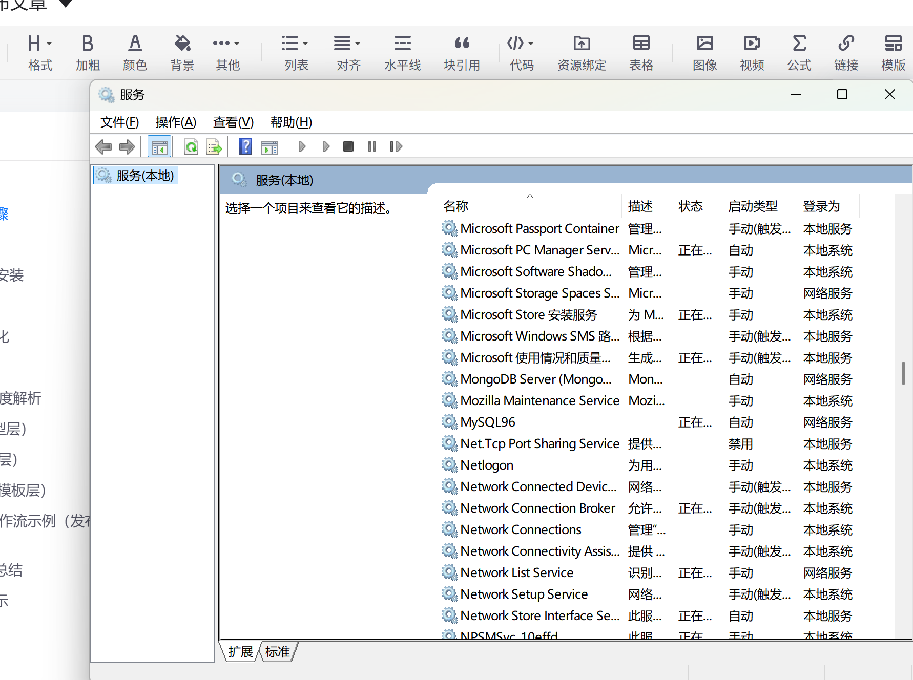Click the Pause Service icon

(x=372, y=147)
